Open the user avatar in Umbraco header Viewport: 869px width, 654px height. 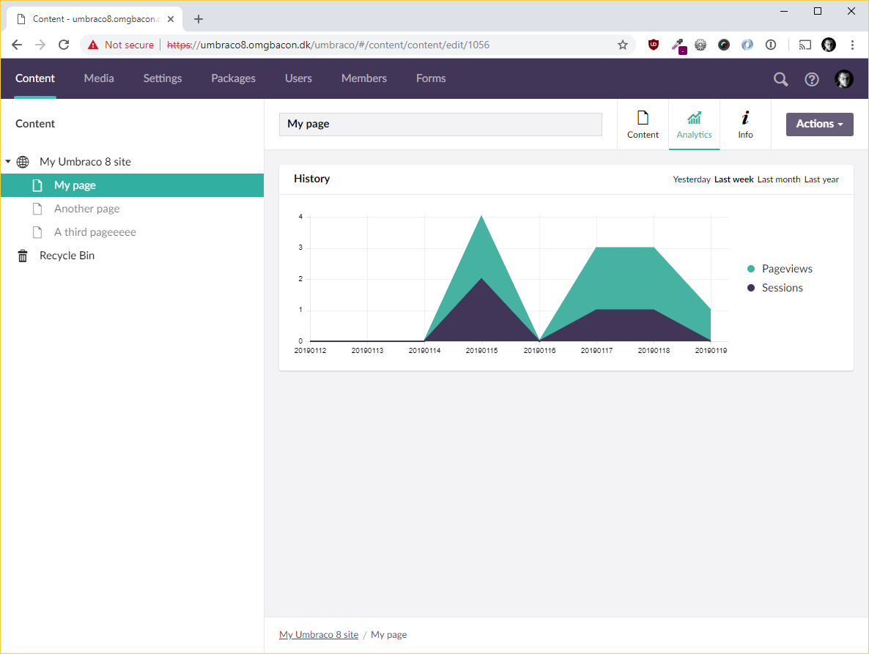tap(843, 78)
